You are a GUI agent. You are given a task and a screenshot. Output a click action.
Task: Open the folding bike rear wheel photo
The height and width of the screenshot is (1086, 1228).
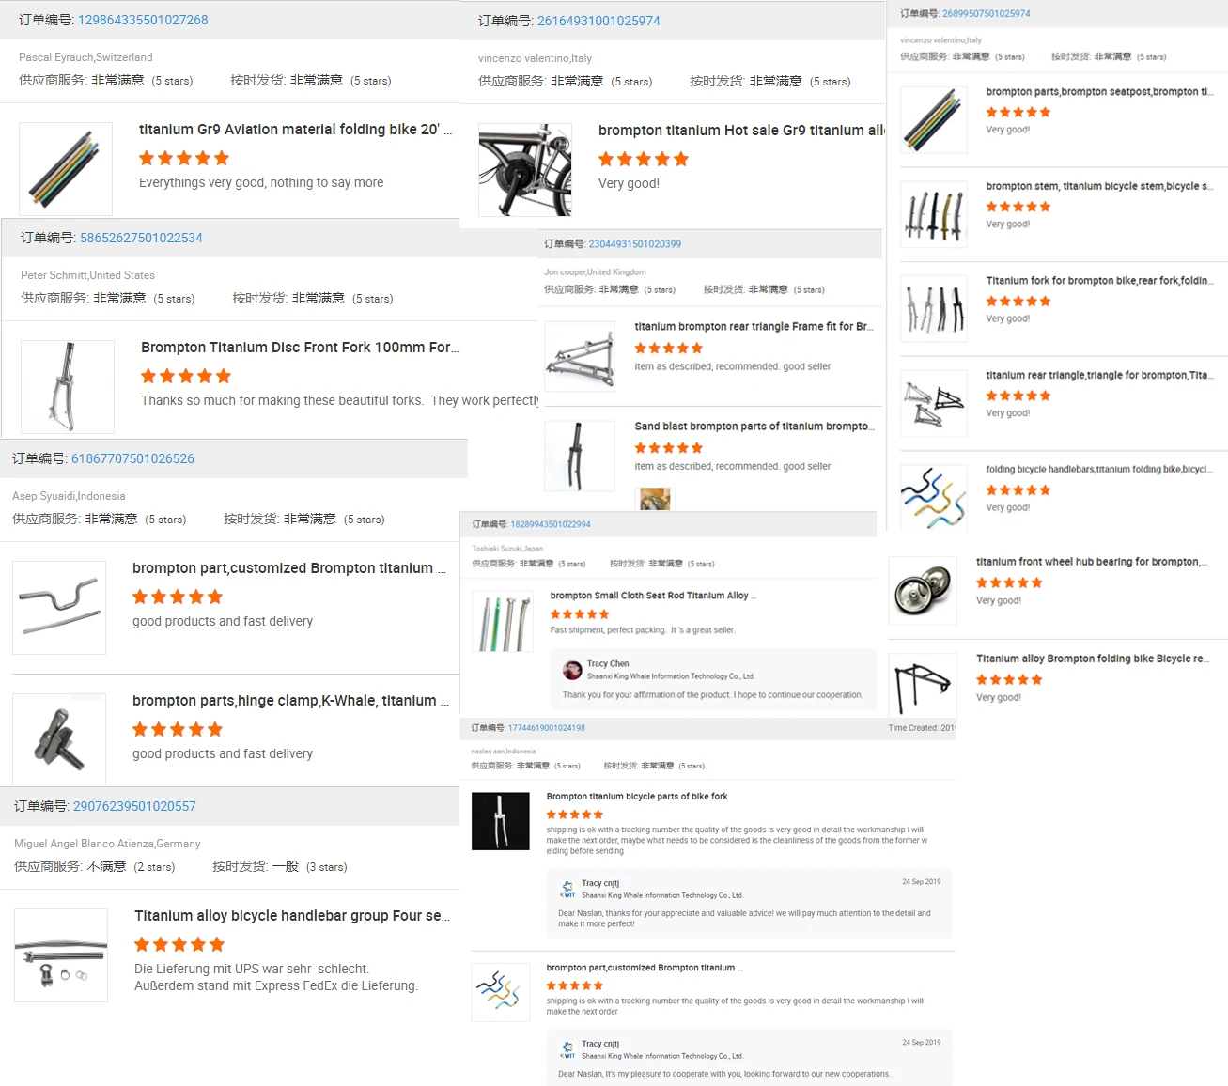click(x=525, y=170)
